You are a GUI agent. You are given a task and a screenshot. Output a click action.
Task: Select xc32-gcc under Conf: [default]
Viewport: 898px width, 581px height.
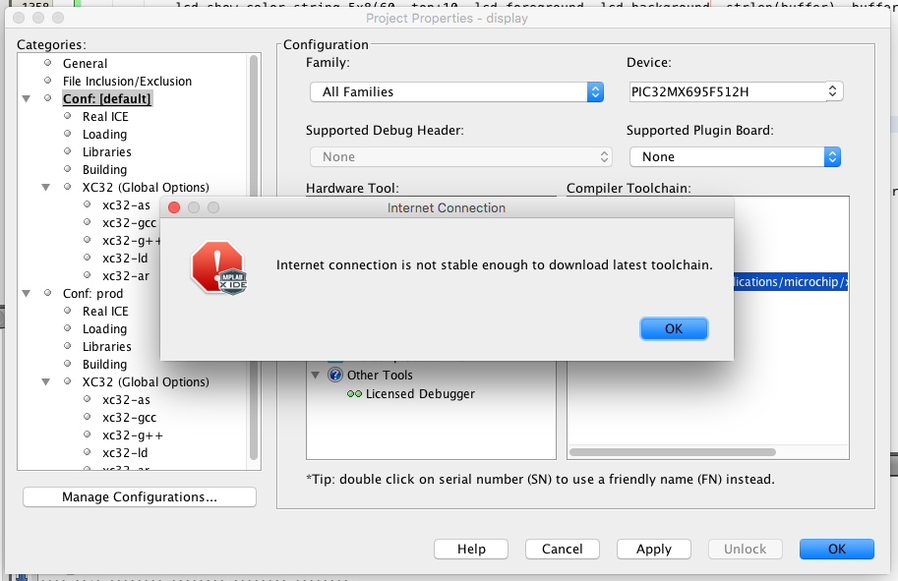(129, 223)
